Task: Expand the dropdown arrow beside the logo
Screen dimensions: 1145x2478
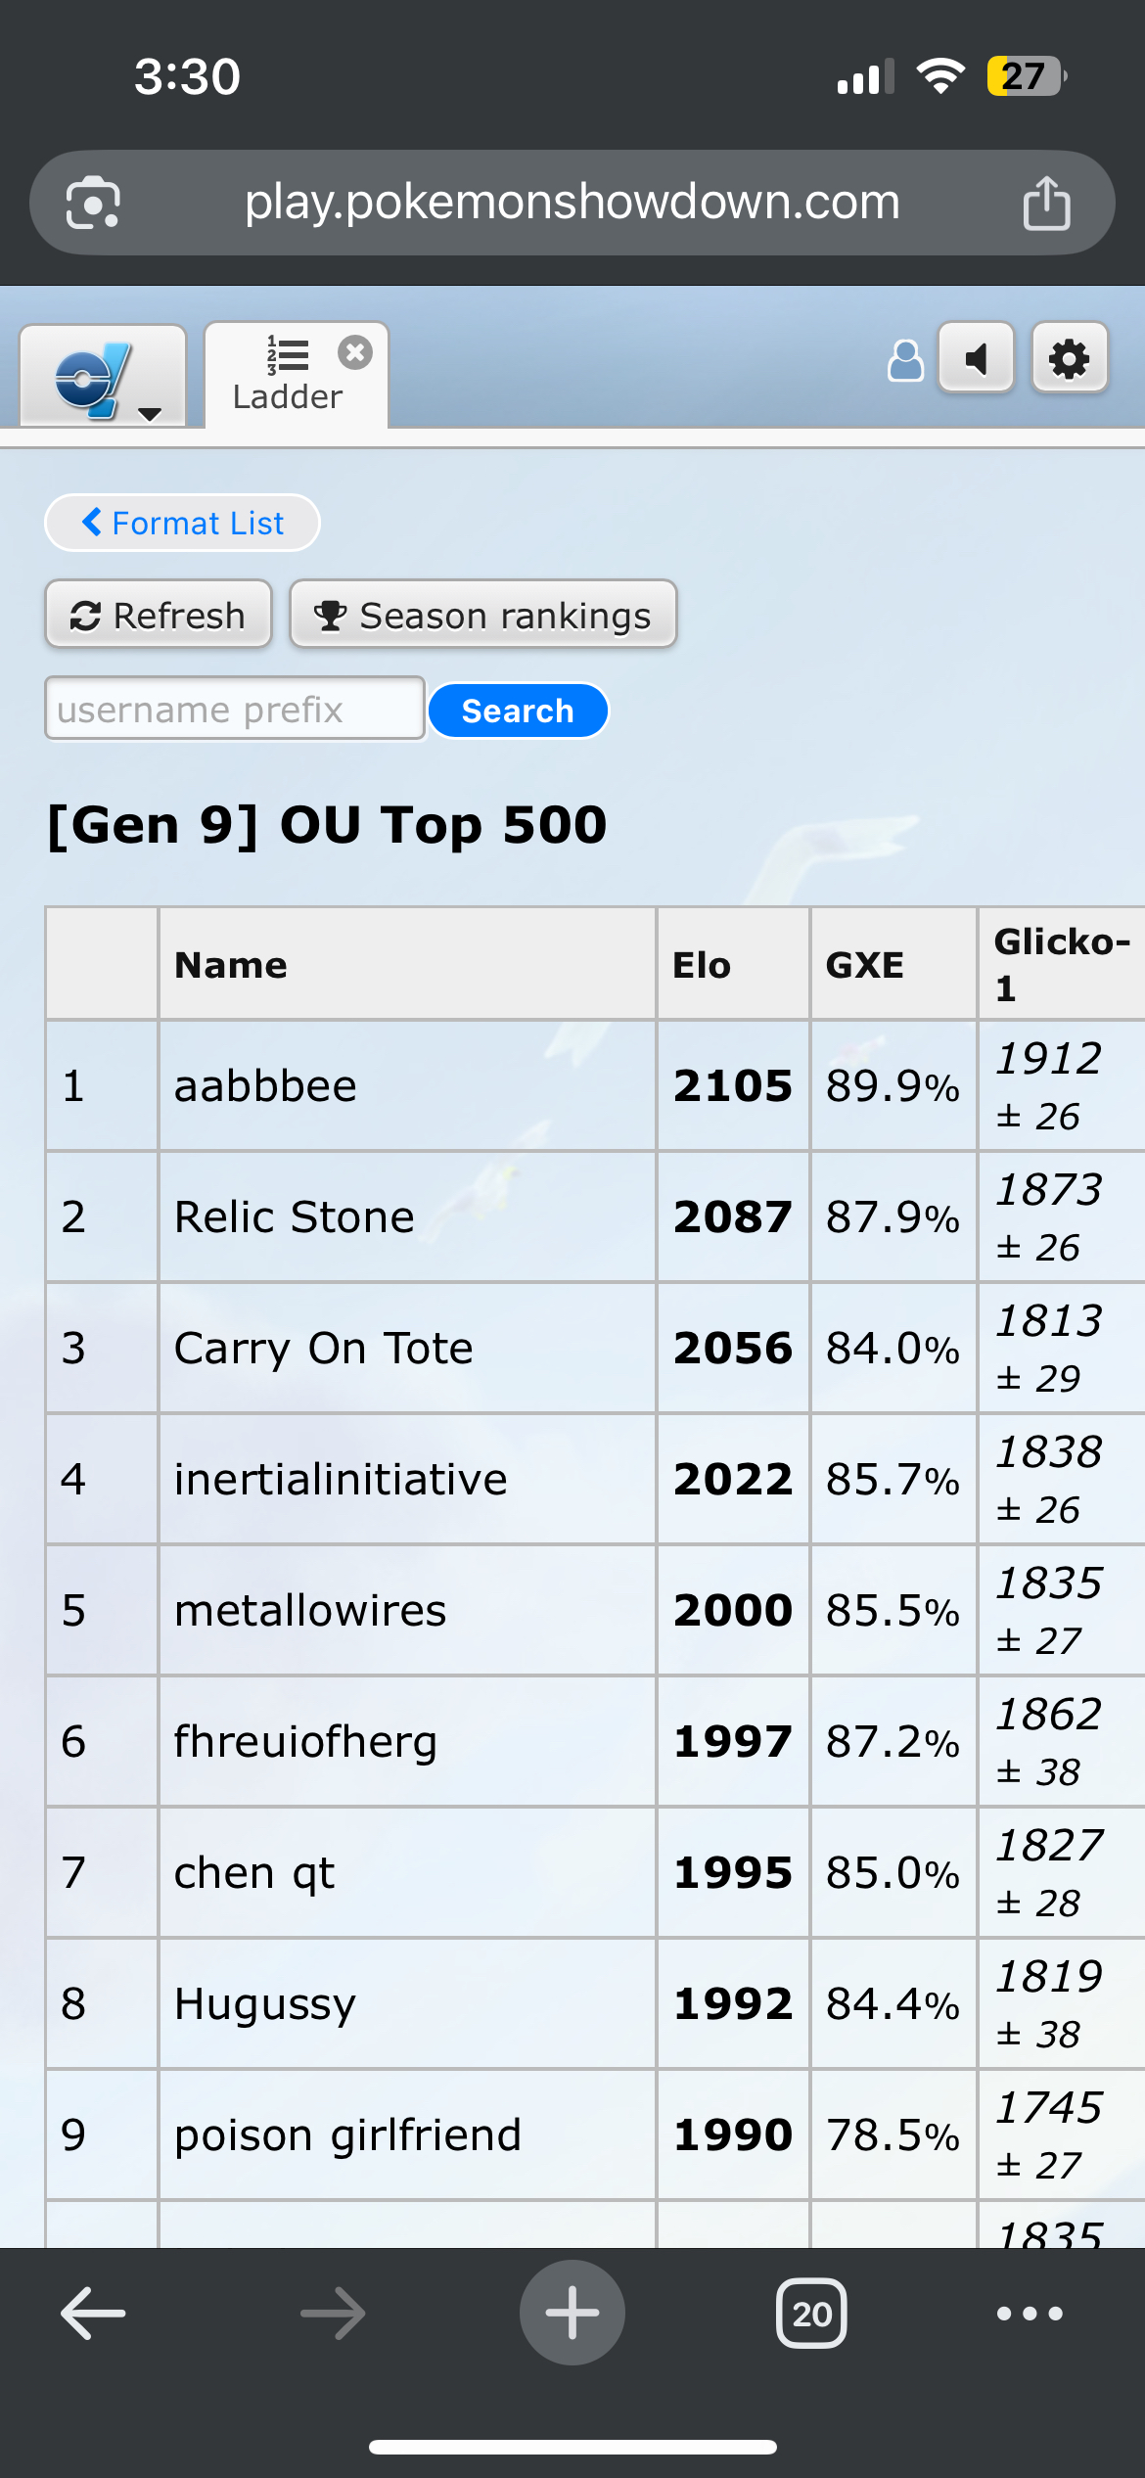Action: 150,414
